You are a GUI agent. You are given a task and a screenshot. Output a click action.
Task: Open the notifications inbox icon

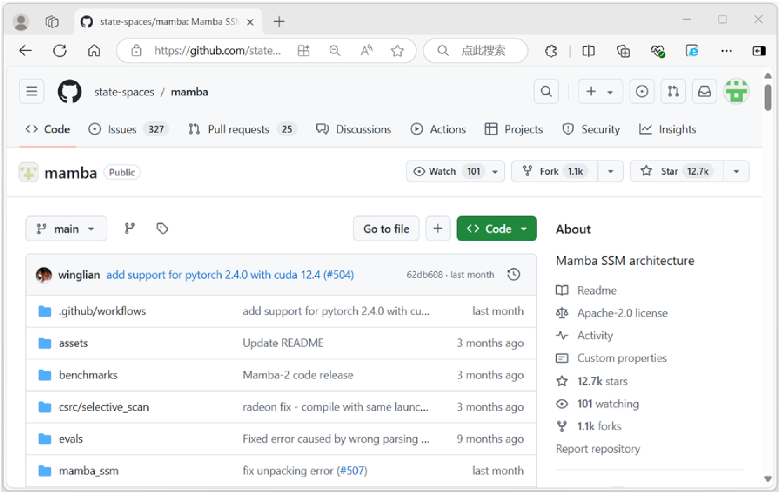(704, 91)
